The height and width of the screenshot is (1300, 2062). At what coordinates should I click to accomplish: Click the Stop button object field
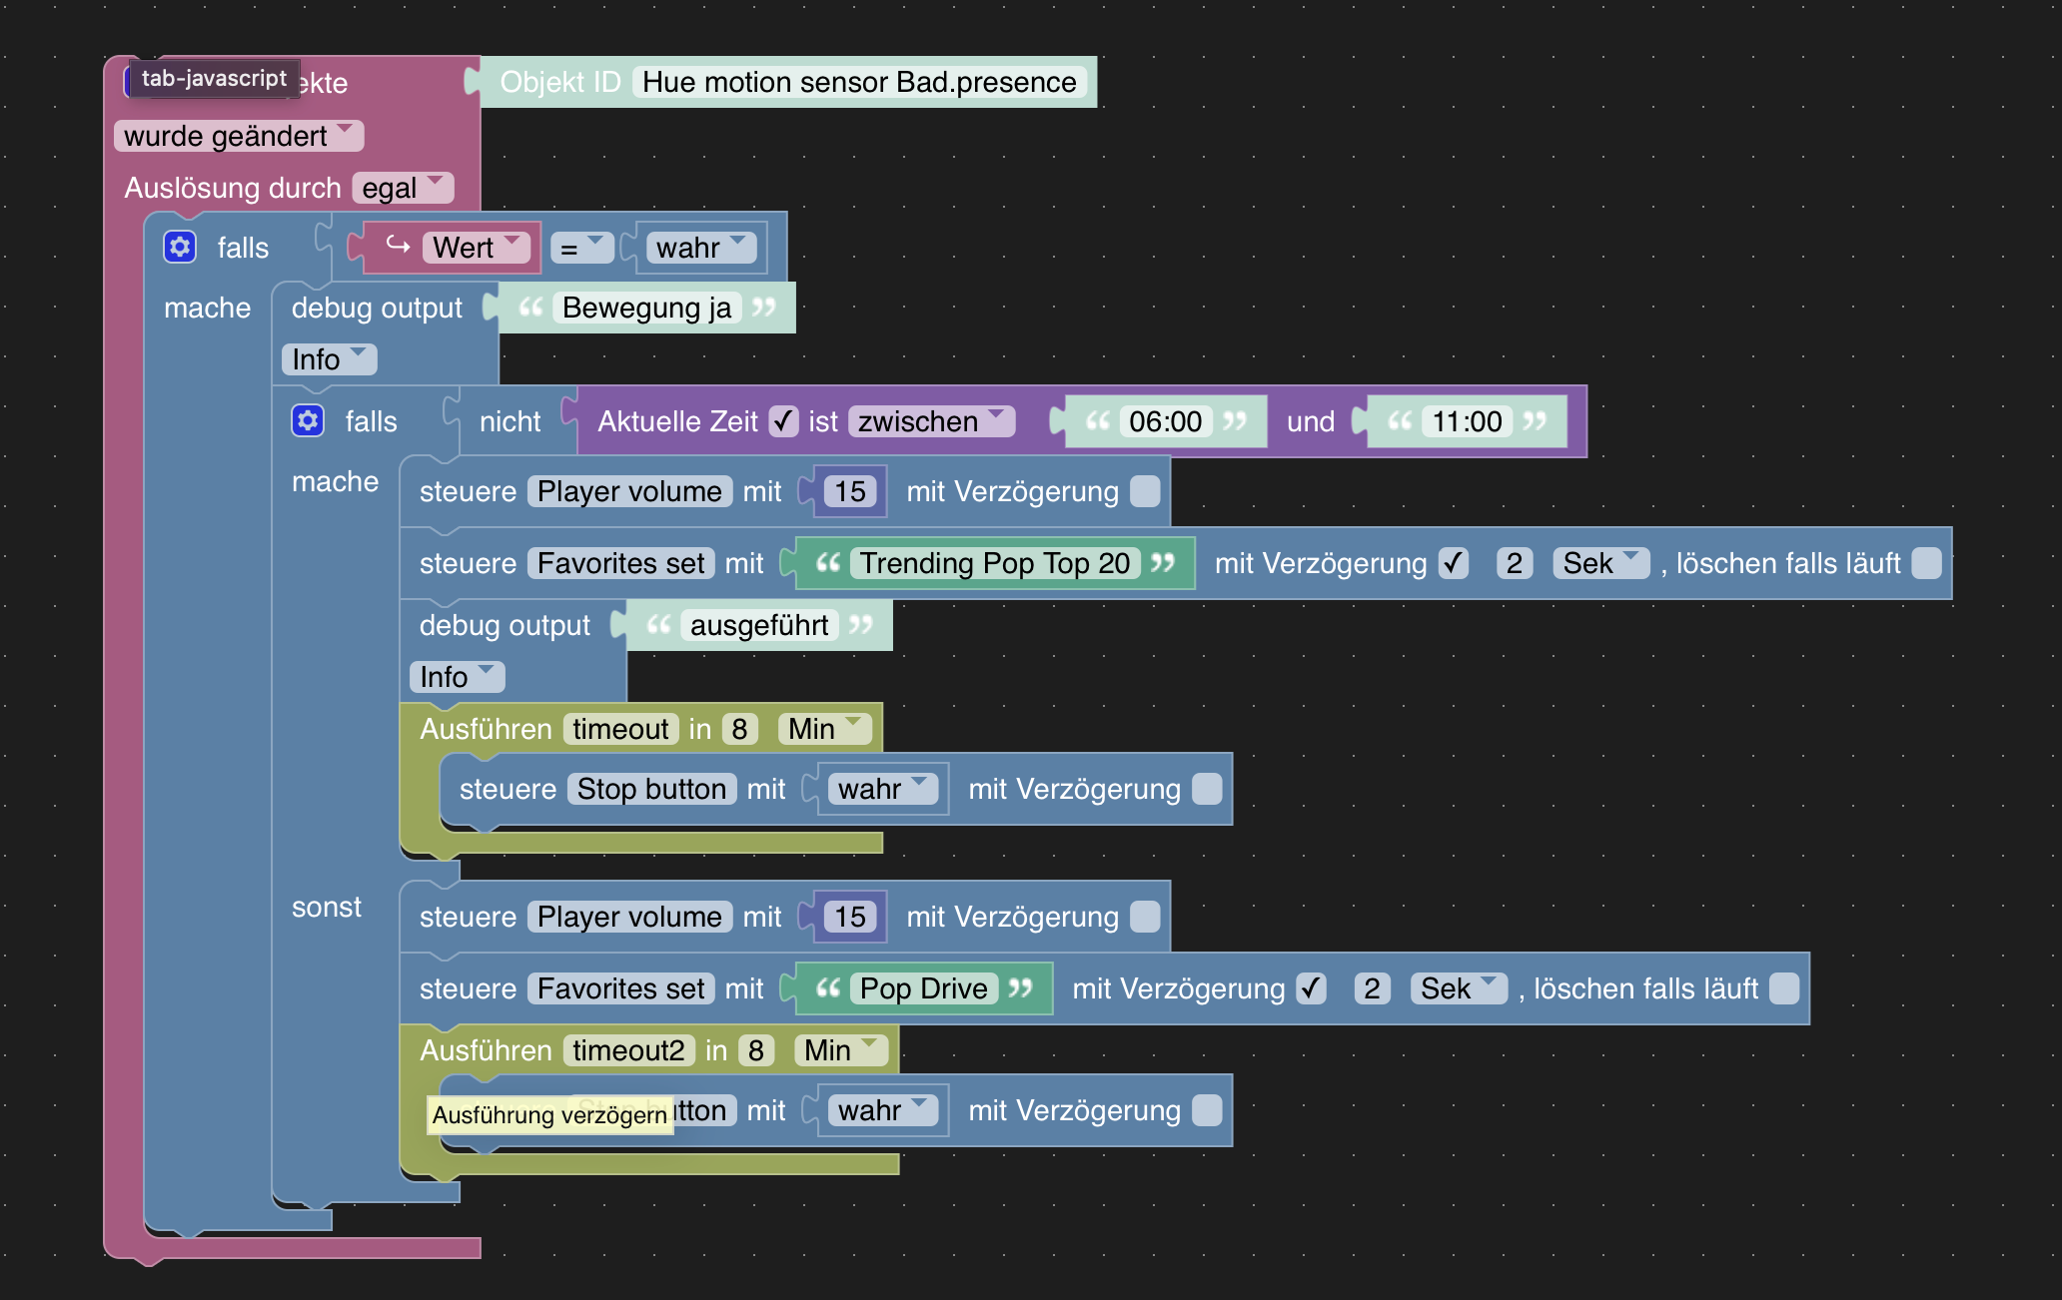(651, 789)
